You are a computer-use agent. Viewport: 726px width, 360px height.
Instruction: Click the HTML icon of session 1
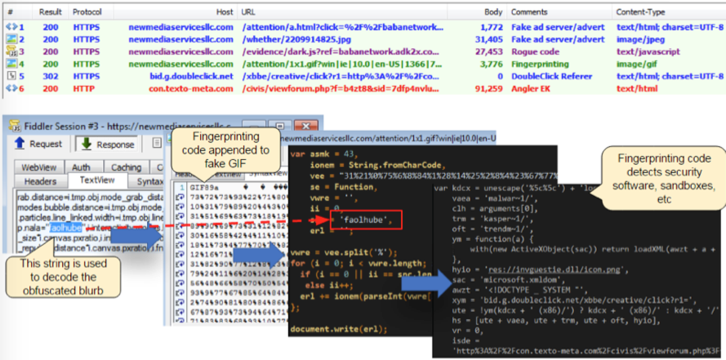coord(11,26)
